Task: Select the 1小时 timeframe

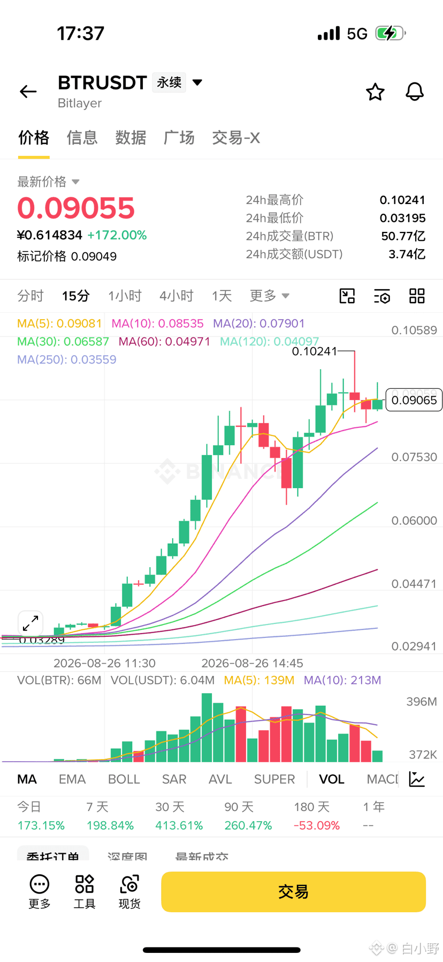Action: [x=125, y=296]
